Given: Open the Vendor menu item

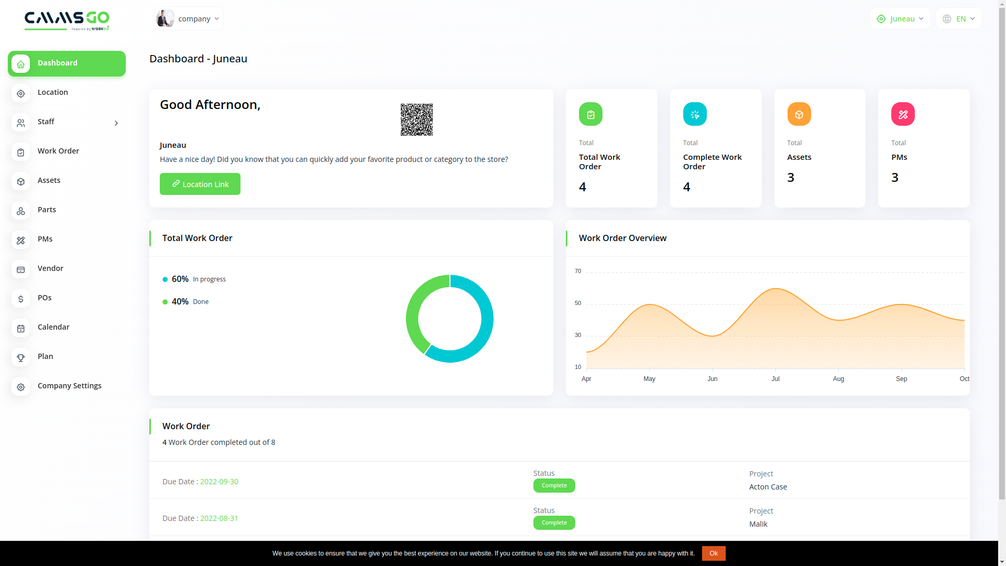Looking at the screenshot, I should click(x=50, y=268).
